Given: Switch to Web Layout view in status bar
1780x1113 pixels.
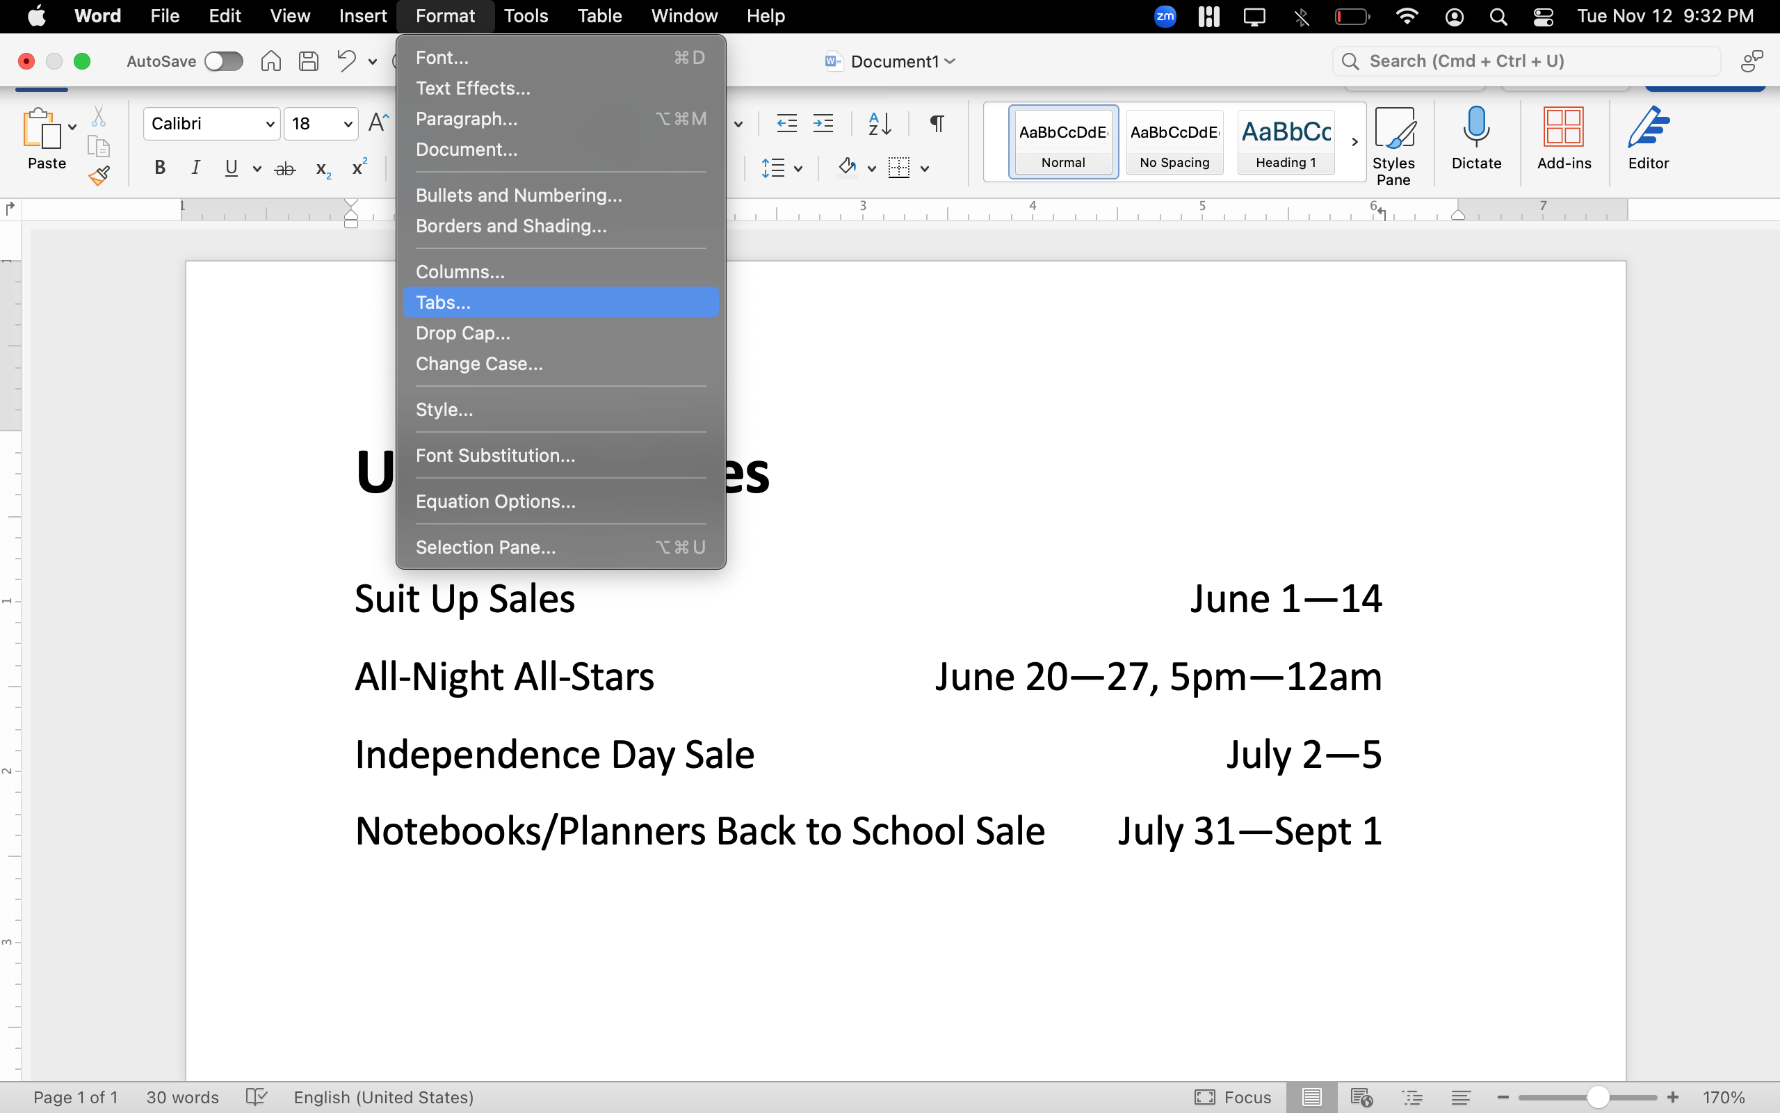Looking at the screenshot, I should pos(1361,1098).
